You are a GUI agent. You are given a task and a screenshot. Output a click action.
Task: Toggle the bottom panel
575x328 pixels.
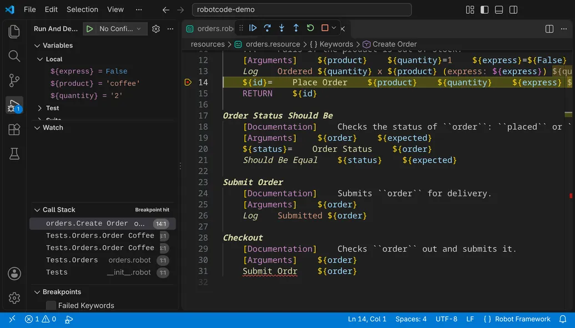tap(499, 9)
